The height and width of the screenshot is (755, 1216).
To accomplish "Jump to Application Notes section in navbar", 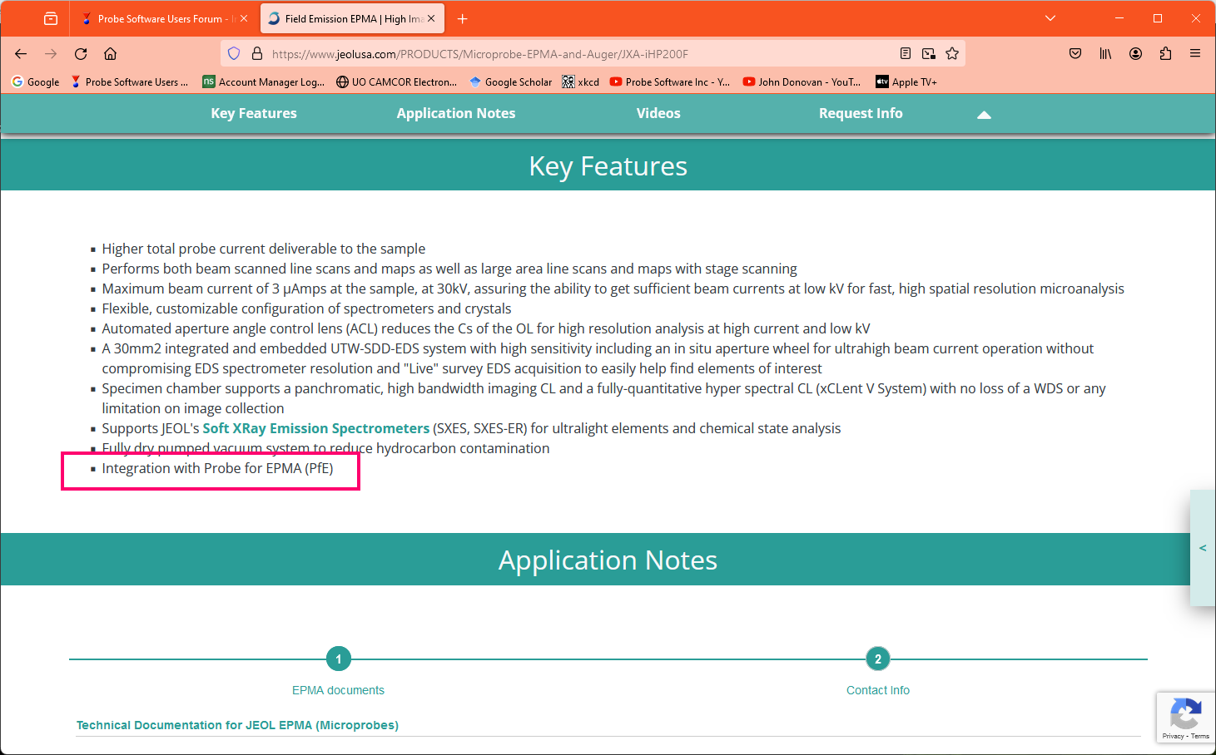I will tap(455, 113).
